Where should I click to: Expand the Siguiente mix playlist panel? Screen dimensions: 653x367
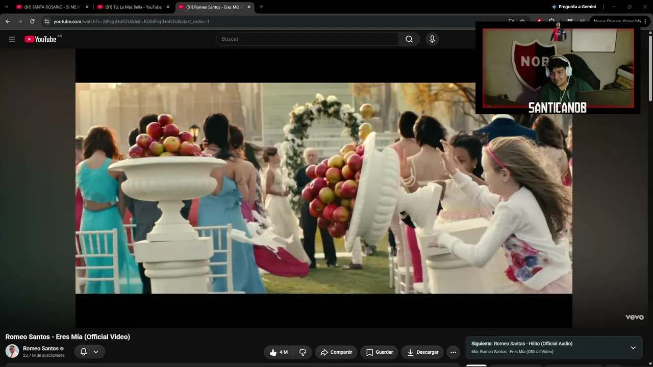click(x=633, y=348)
